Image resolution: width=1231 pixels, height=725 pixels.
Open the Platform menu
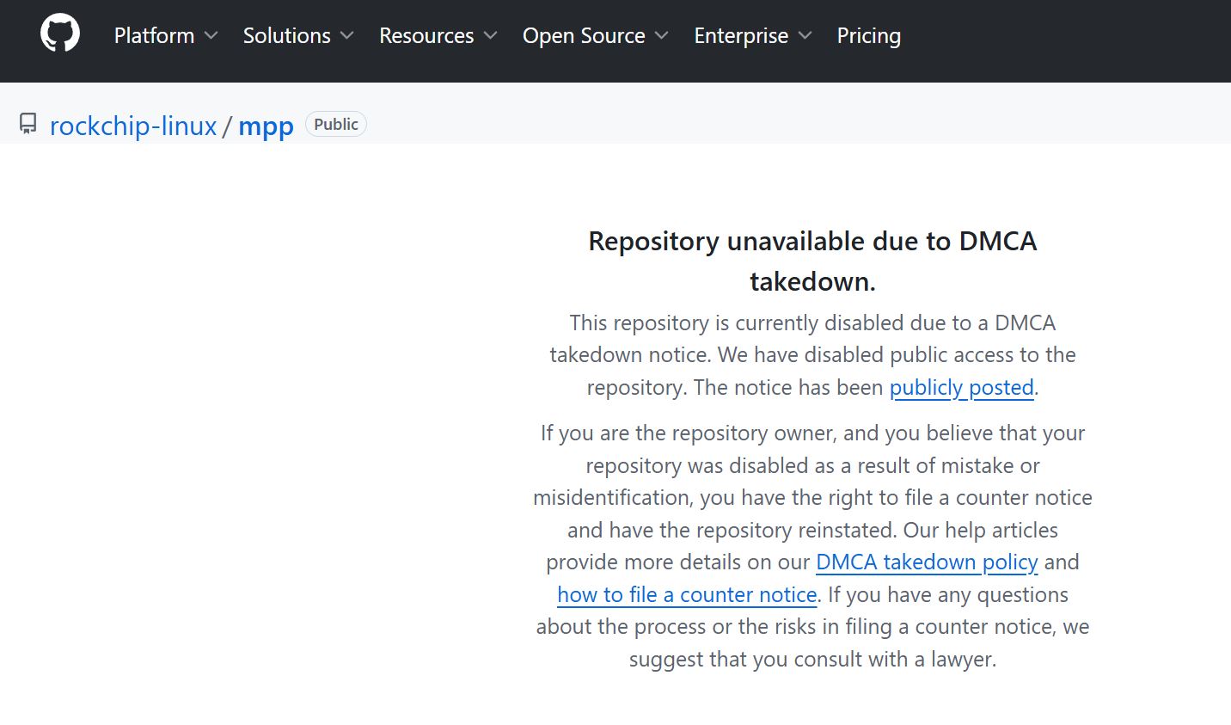153,35
